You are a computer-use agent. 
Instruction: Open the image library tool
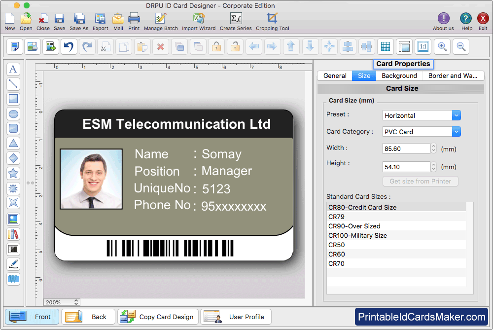click(13, 234)
